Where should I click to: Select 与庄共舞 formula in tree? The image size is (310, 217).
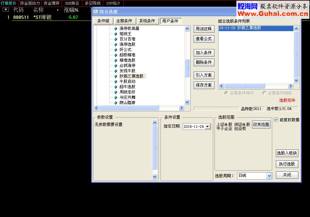(x=127, y=97)
